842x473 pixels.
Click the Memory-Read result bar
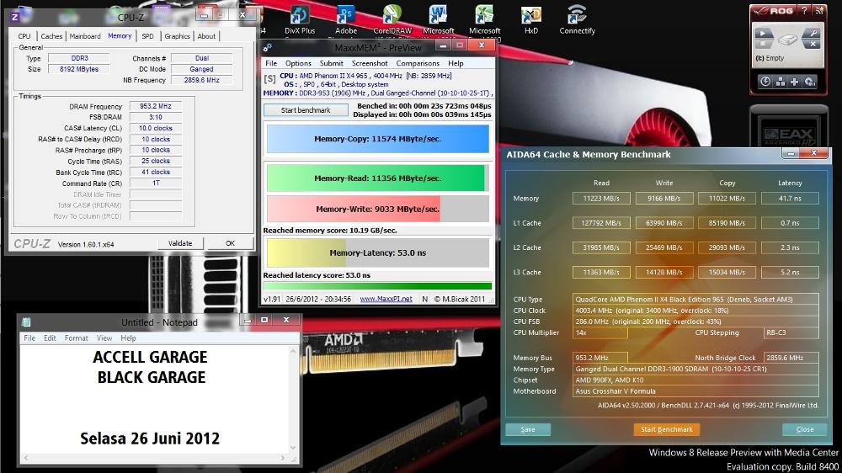(x=377, y=178)
